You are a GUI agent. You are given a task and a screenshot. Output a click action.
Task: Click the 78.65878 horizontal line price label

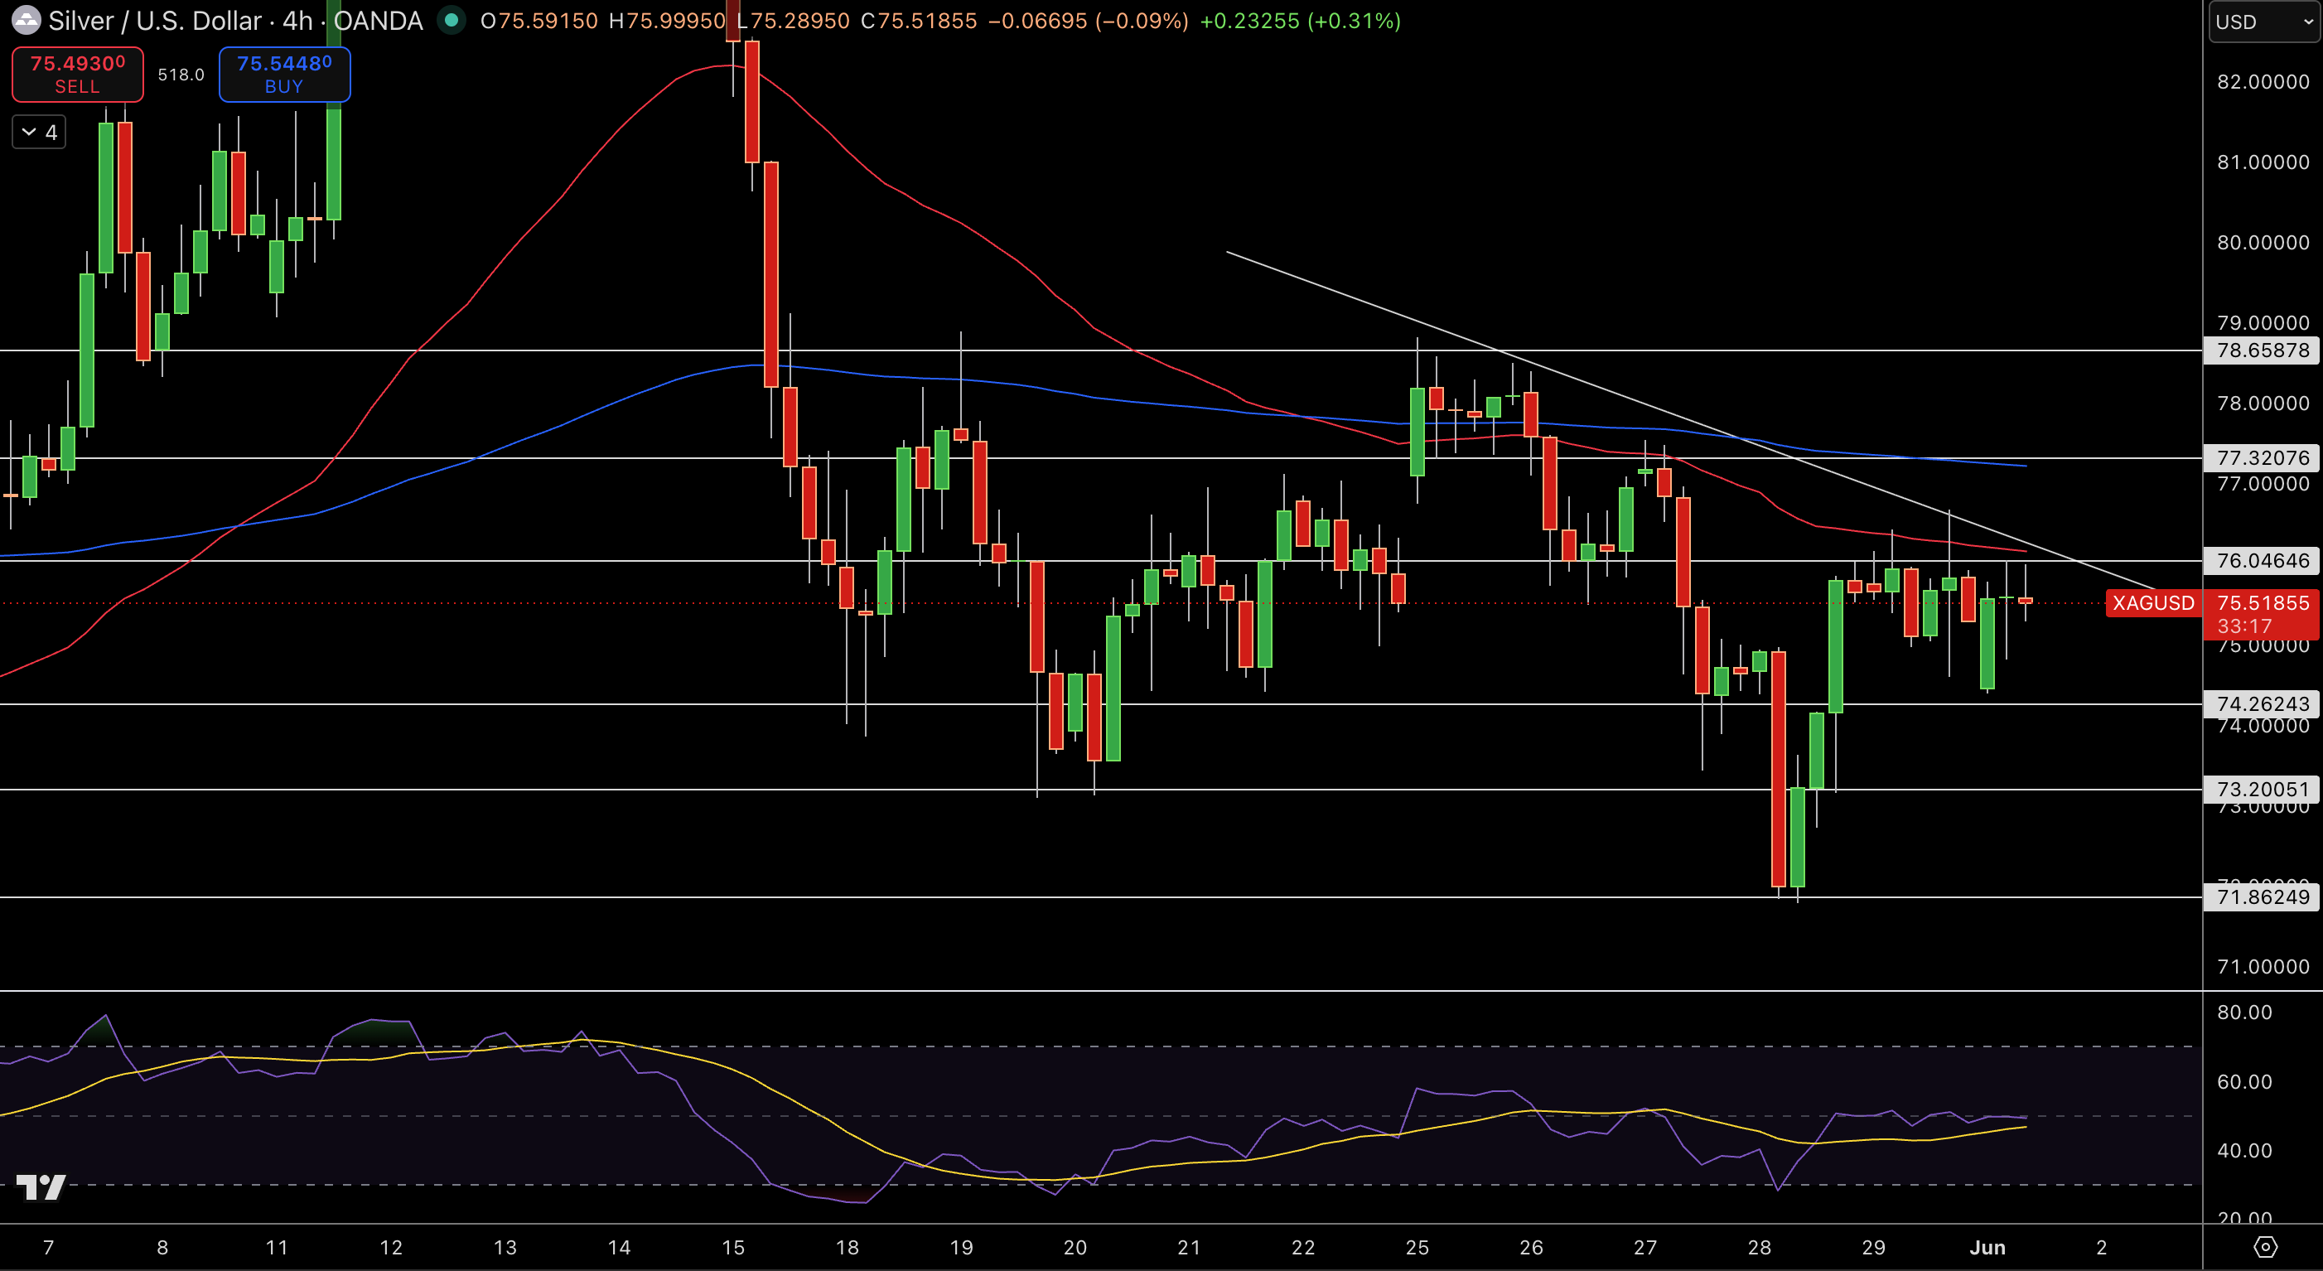[x=2261, y=350]
